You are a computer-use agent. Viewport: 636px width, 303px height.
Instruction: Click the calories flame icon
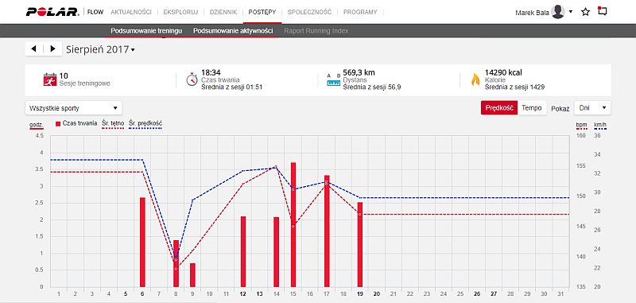tap(475, 80)
